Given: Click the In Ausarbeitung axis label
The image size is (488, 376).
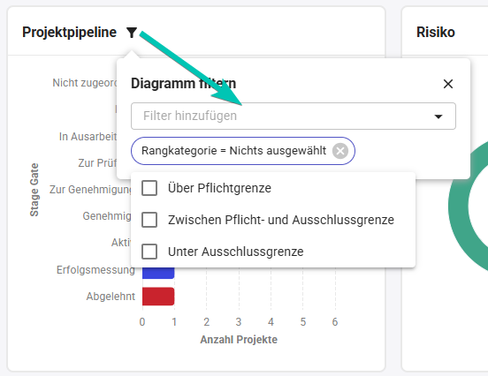Looking at the screenshot, I should (88, 137).
